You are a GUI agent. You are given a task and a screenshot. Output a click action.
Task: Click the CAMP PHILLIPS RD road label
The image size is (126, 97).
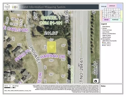[x=80, y=47]
